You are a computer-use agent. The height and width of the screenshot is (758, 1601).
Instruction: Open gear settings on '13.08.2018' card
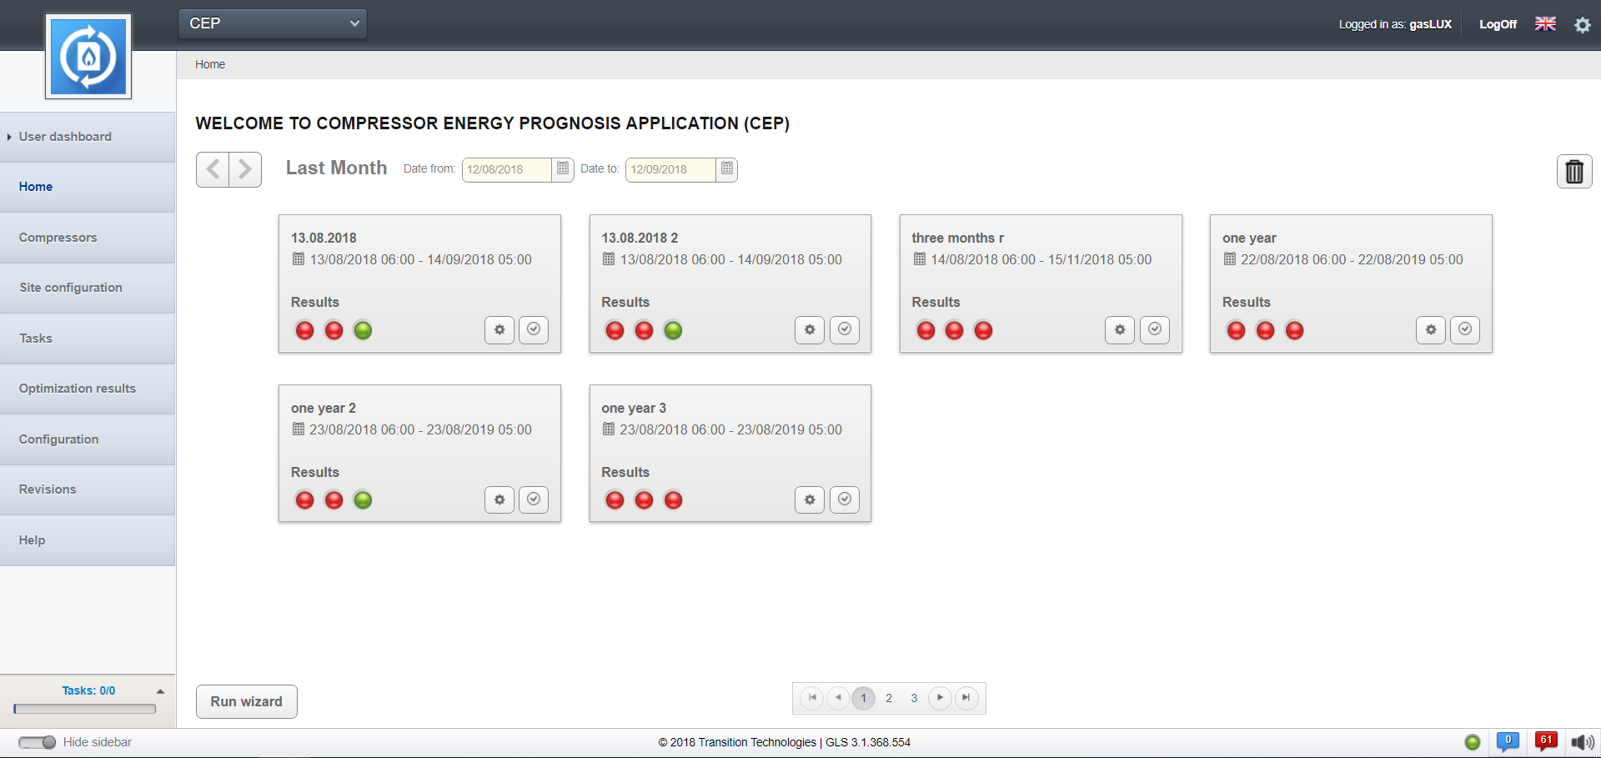click(499, 330)
